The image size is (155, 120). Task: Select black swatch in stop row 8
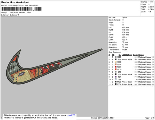(116, 74)
